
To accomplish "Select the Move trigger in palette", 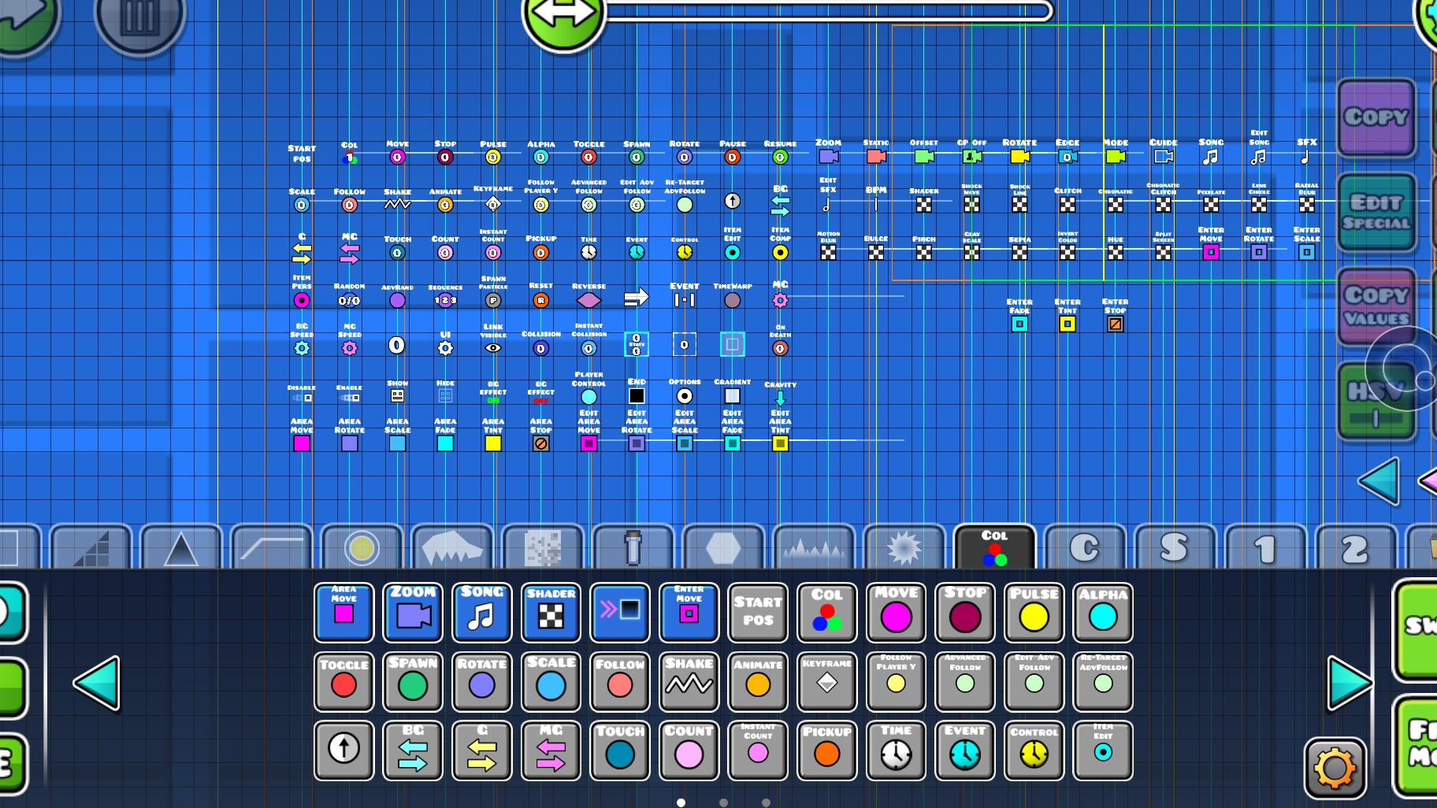I will point(896,613).
